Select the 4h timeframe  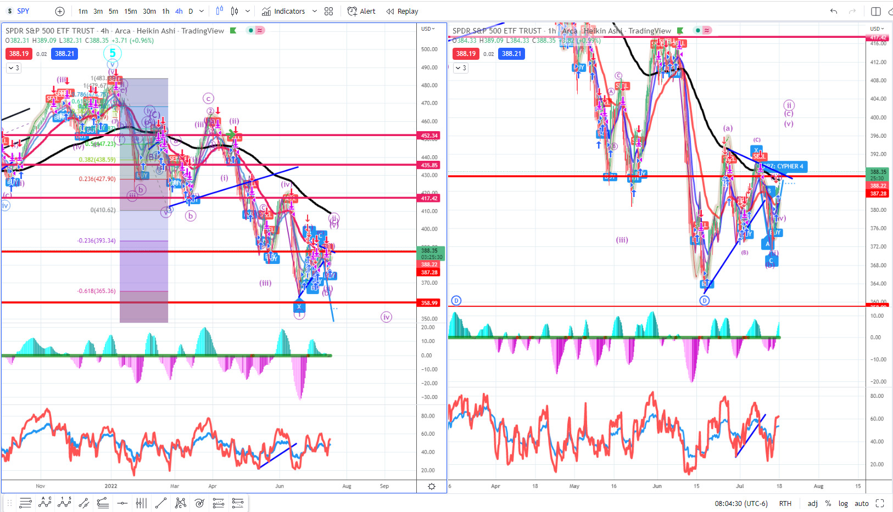179,11
